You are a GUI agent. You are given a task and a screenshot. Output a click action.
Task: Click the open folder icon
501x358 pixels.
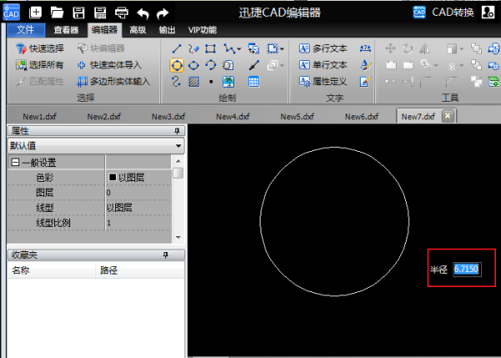pos(57,12)
